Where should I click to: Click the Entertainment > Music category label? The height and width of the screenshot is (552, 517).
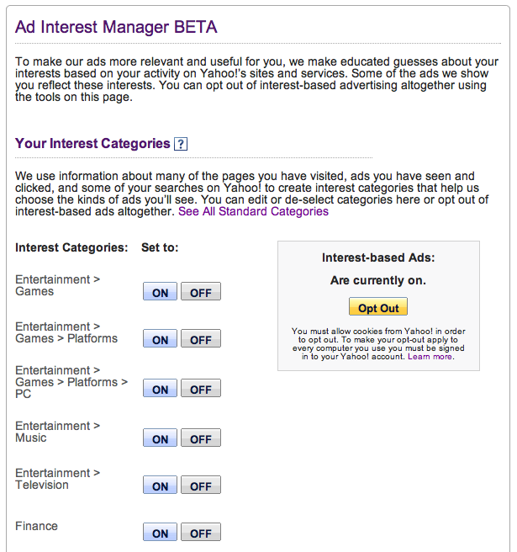click(57, 432)
